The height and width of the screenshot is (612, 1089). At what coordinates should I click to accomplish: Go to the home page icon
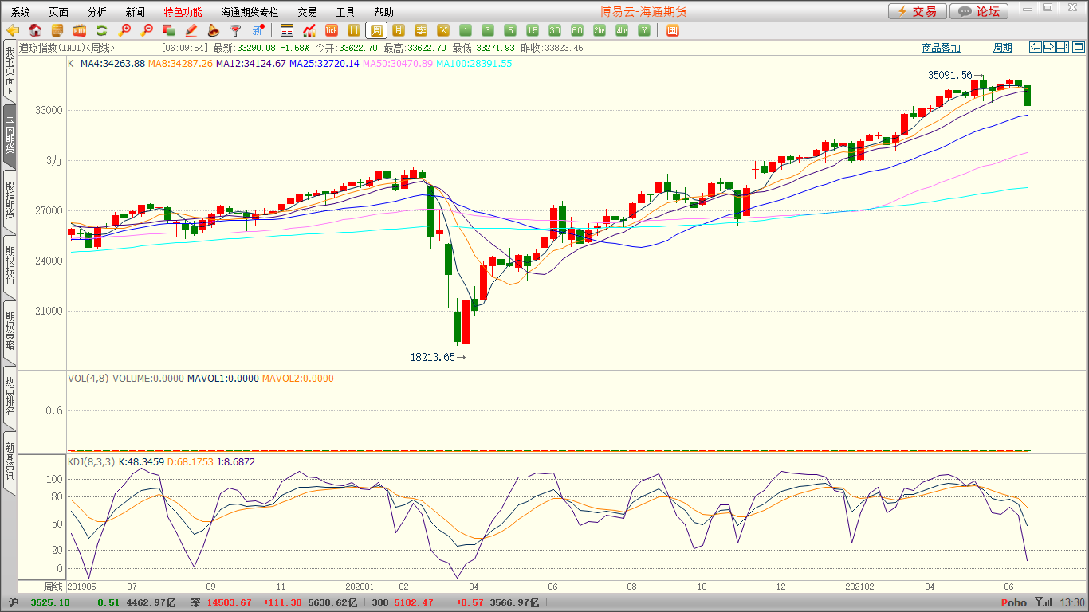pos(35,30)
